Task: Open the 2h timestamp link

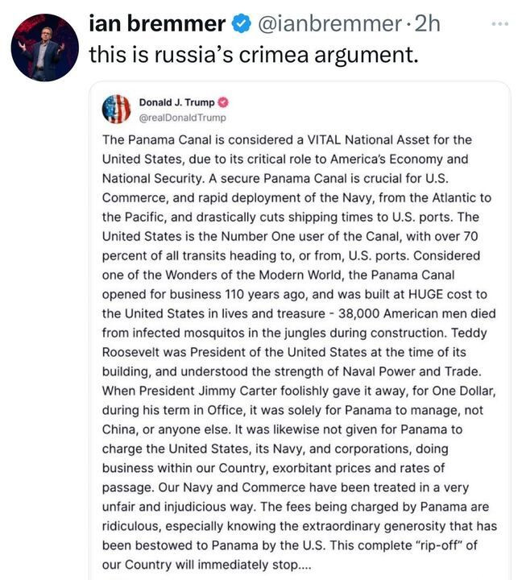Action: (x=427, y=25)
